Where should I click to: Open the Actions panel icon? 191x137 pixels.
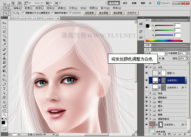pyautogui.click(x=141, y=37)
